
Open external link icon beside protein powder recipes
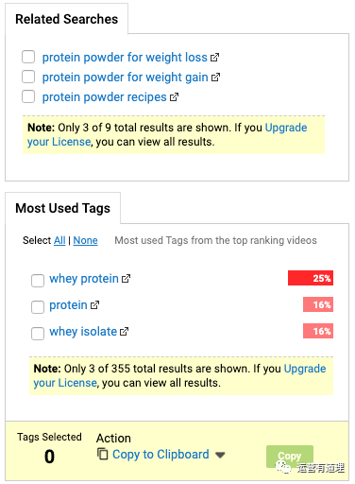[174, 97]
